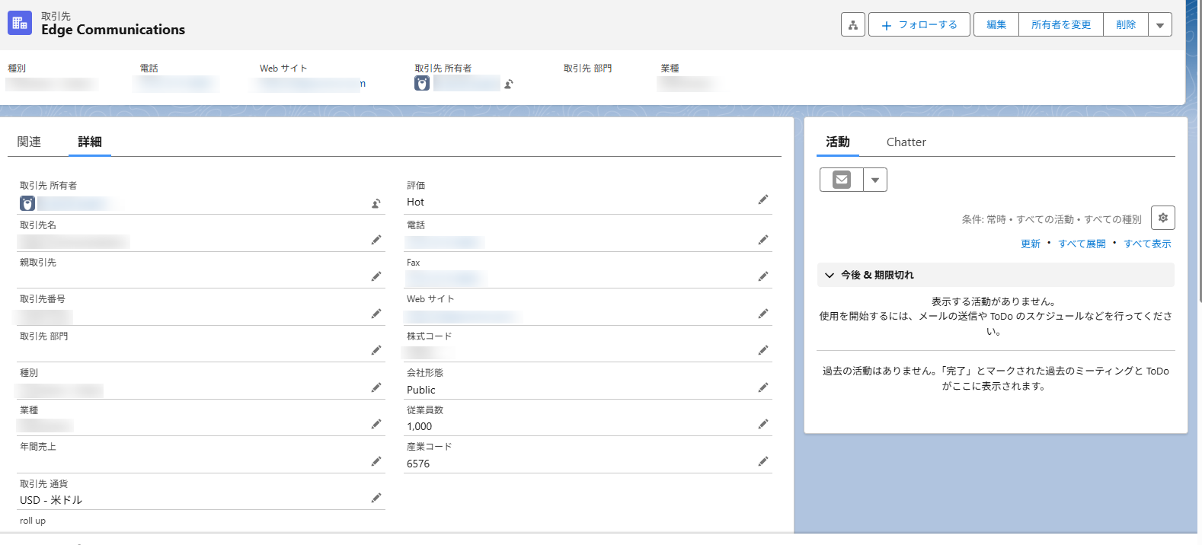This screenshot has width=1202, height=545.
Task: Click the Edge Communications account building icon
Action: [x=20, y=23]
